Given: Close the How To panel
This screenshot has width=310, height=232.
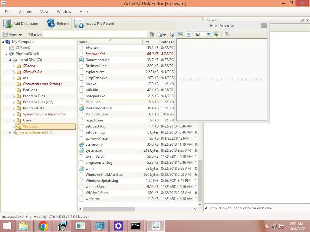Looking at the screenshot, I should (307, 20).
